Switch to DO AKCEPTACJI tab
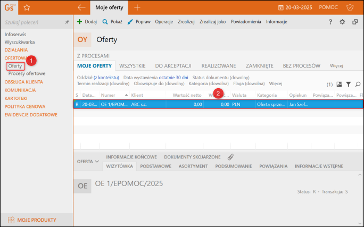Image resolution: width=364 pixels, height=227 pixels. click(x=173, y=66)
